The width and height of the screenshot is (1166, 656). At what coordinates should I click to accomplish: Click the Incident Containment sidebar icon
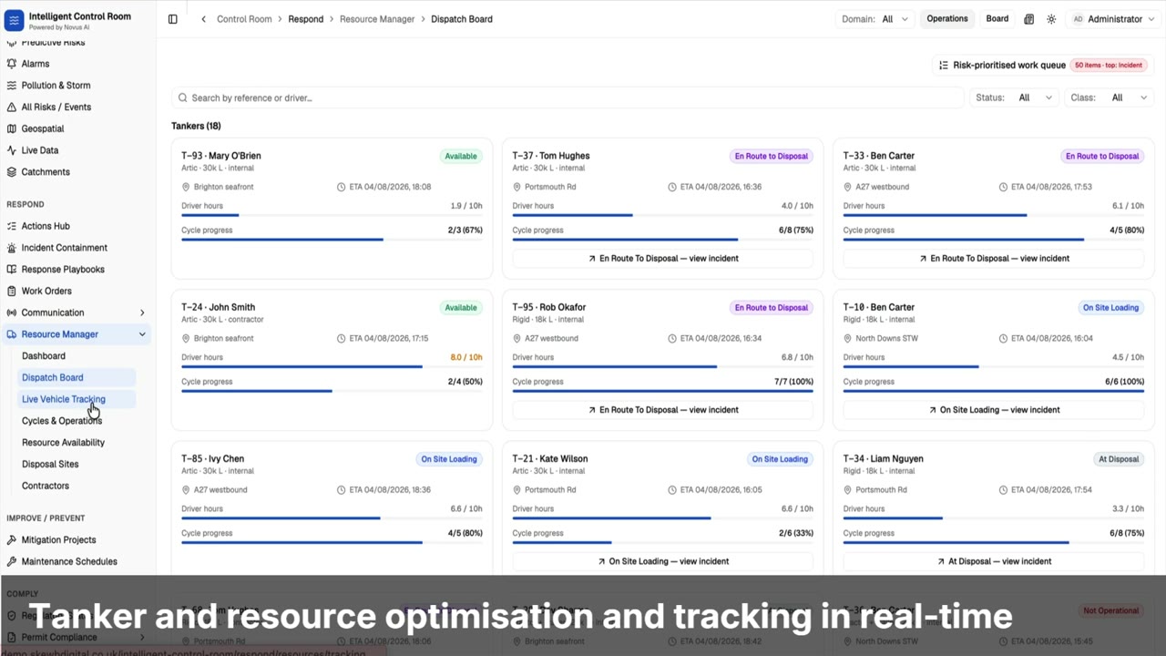coord(12,248)
